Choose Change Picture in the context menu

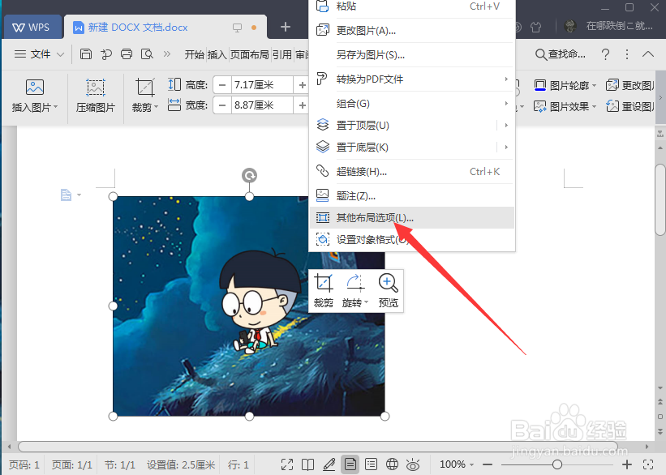click(412, 31)
